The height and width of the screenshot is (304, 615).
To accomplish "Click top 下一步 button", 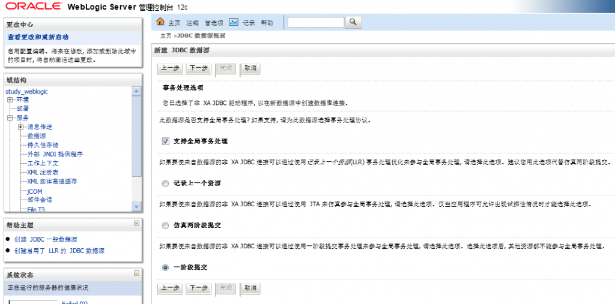I will click(198, 68).
